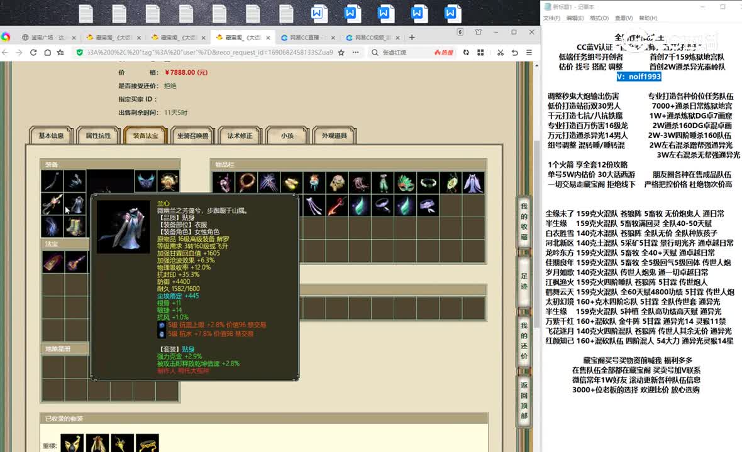Click the page vertical scrollbar up arrow
The image size is (742, 452).
pyautogui.click(x=536, y=66)
